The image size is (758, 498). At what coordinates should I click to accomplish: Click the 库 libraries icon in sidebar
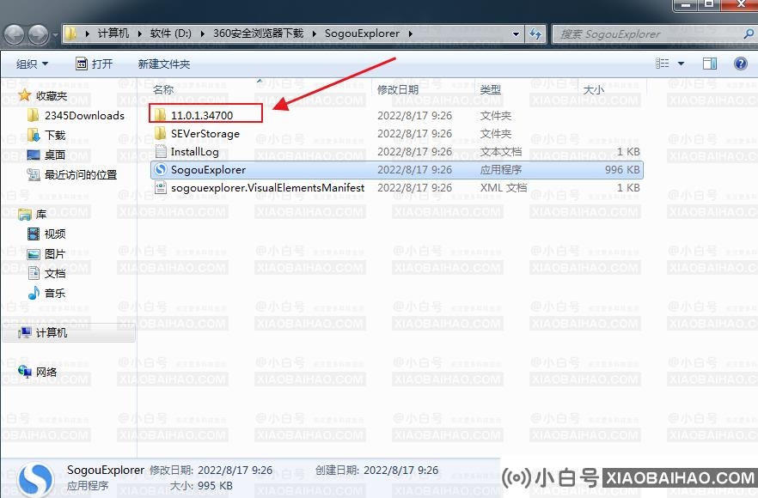(24, 215)
